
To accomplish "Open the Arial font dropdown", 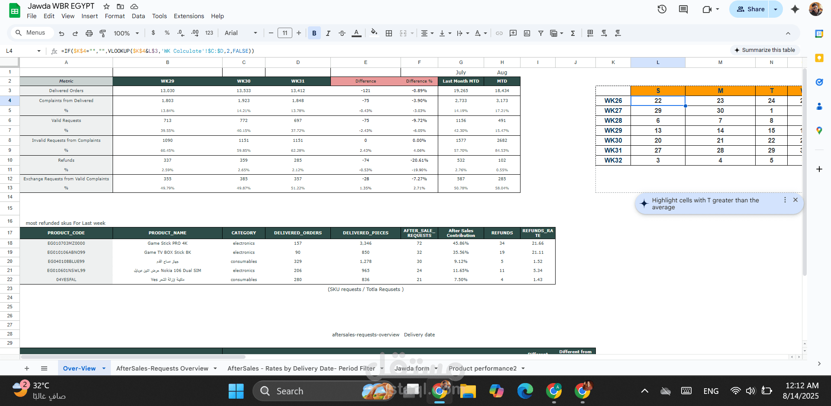I will point(241,33).
